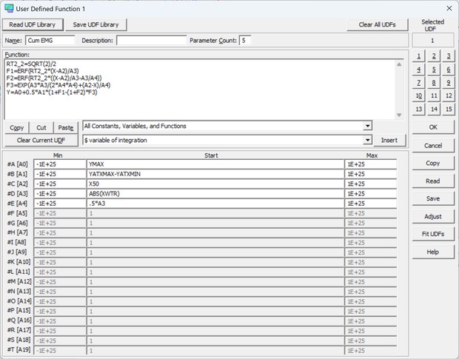
Task: Confirm the dialog with OK
Action: point(433,127)
